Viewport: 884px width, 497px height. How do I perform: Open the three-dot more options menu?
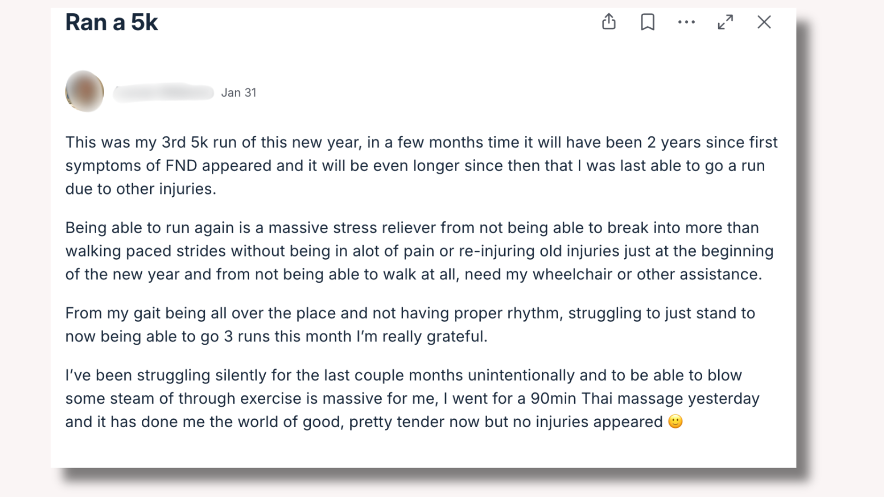[686, 22]
